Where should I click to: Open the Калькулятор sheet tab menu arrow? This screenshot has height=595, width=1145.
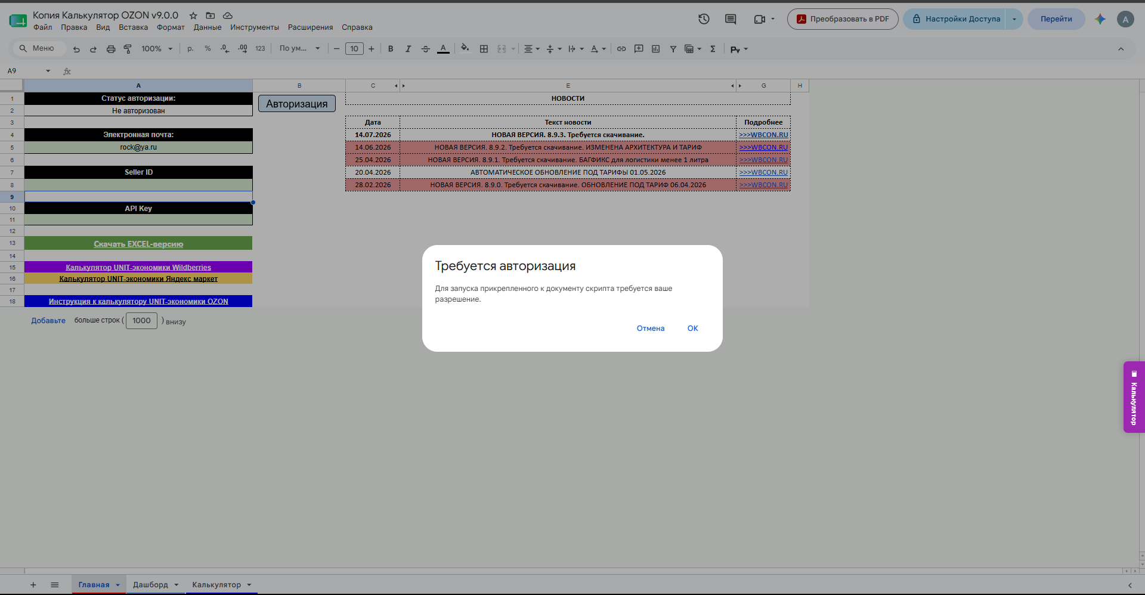click(249, 585)
